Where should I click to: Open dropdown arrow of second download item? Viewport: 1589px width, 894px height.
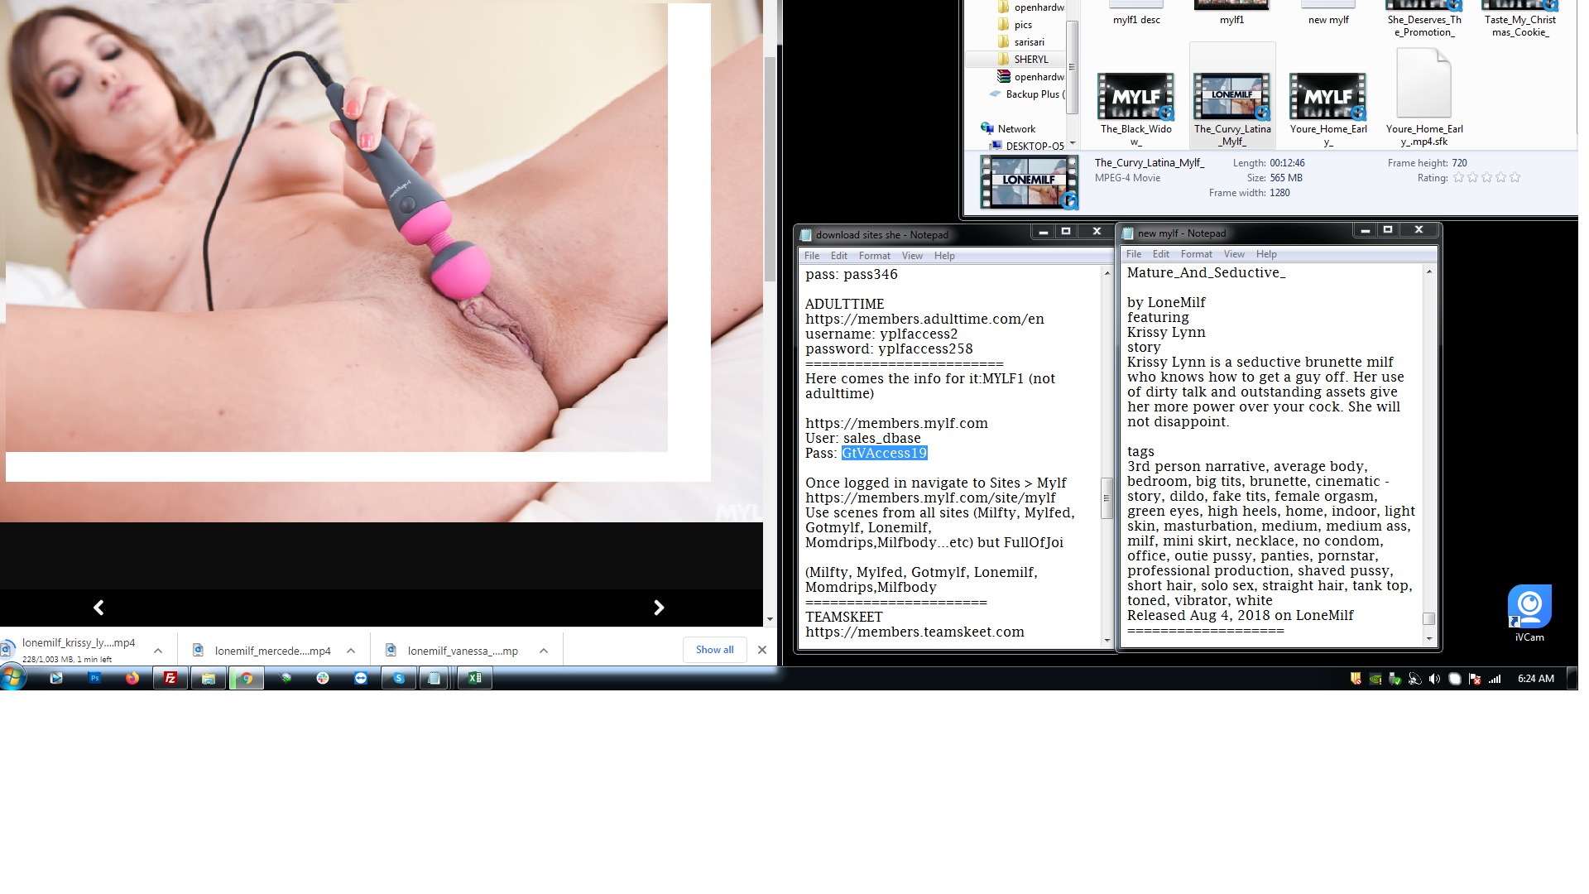coord(351,651)
